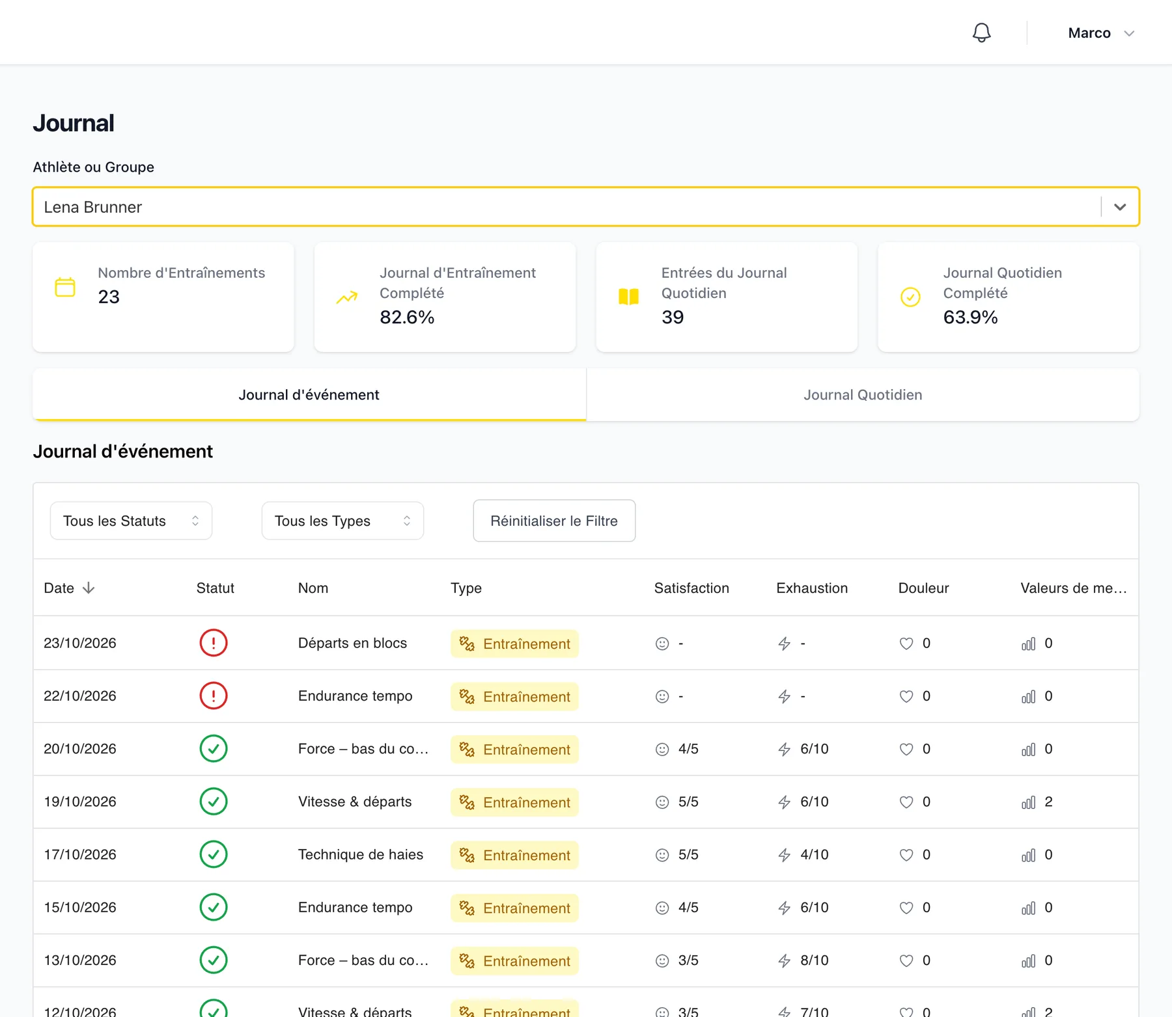Click the bar chart icon on 19/10/2026 row
This screenshot has width=1172, height=1017.
click(x=1029, y=802)
